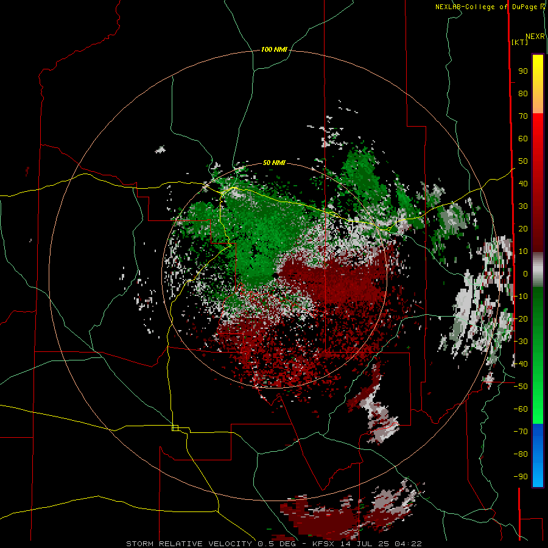Image resolution: width=548 pixels, height=548 pixels.
Task: Click the -30 scale label
Action: click(521, 342)
